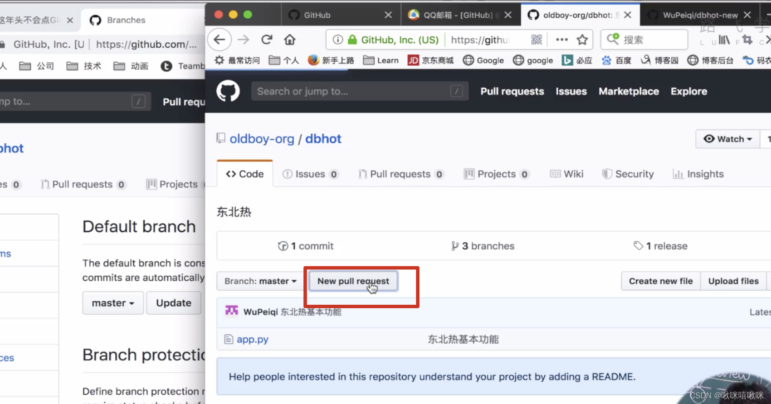Screen dimensions: 771x404
Task: Open Explore in the GitHub header
Action: point(688,91)
